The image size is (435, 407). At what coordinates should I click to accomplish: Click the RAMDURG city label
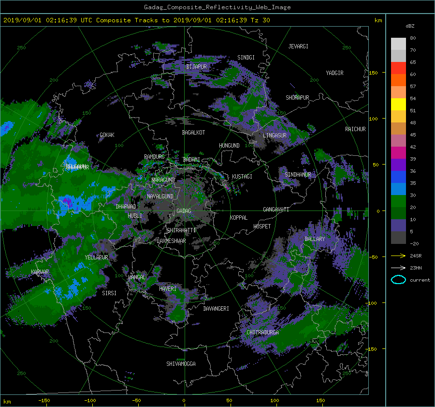pos(154,157)
